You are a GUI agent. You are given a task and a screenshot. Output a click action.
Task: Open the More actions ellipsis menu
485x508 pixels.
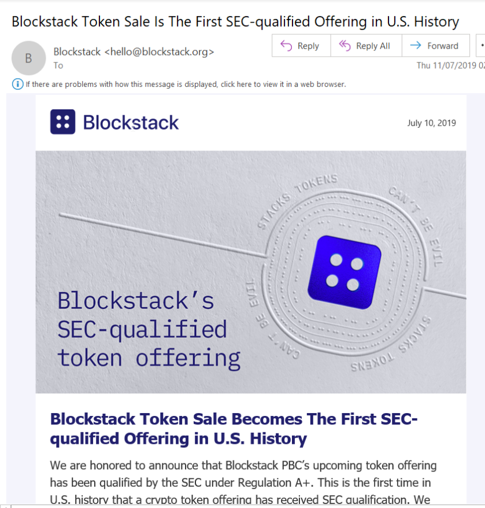tap(481, 46)
